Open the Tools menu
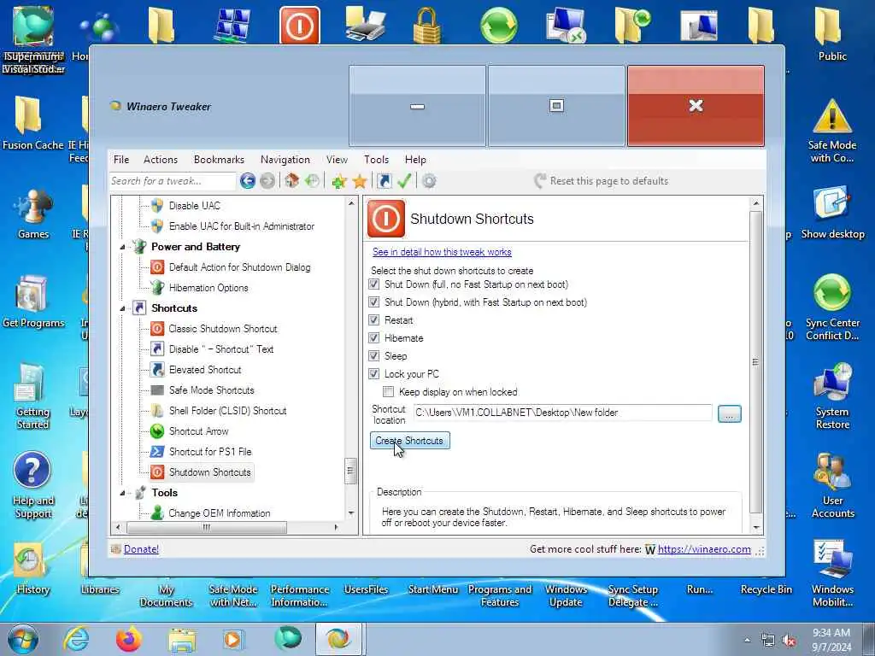This screenshot has height=656, width=875. 376,160
